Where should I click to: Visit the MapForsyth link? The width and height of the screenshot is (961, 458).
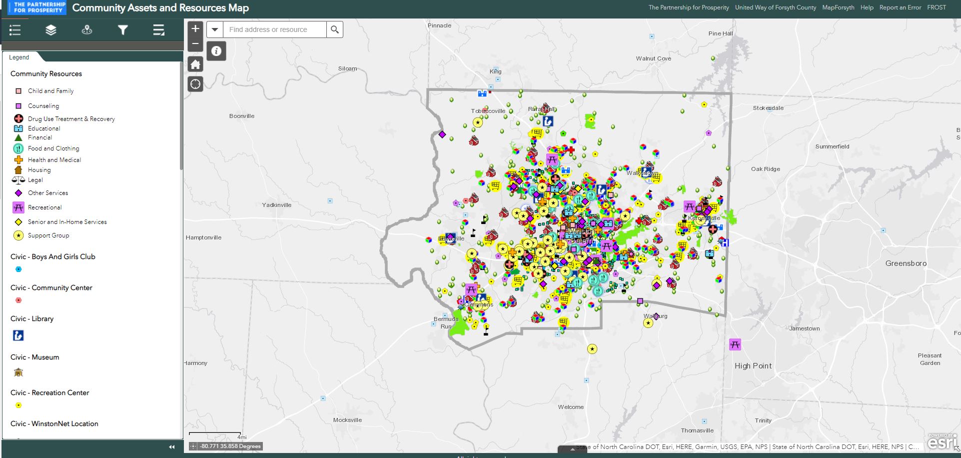coord(838,7)
